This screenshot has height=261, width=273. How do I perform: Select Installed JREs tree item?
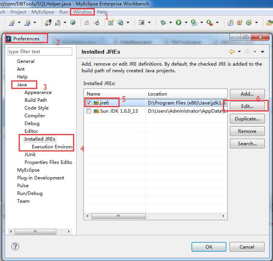40,139
